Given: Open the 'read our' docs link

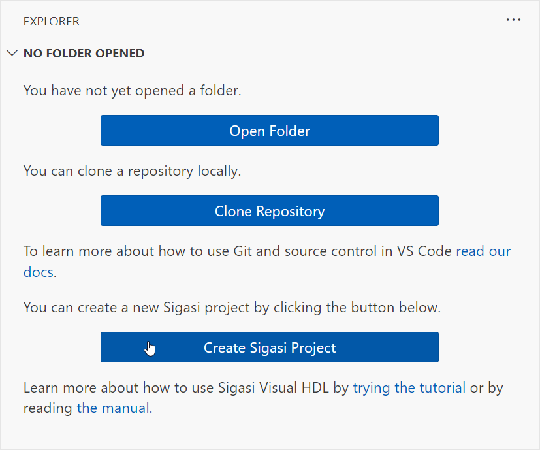Looking at the screenshot, I should click(x=483, y=251).
